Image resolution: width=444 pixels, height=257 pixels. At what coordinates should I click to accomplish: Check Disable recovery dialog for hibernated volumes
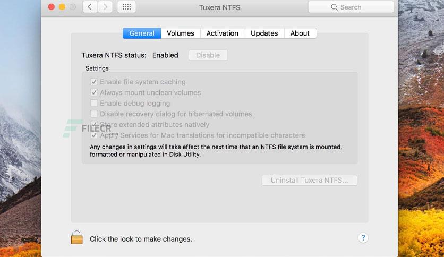(94, 114)
